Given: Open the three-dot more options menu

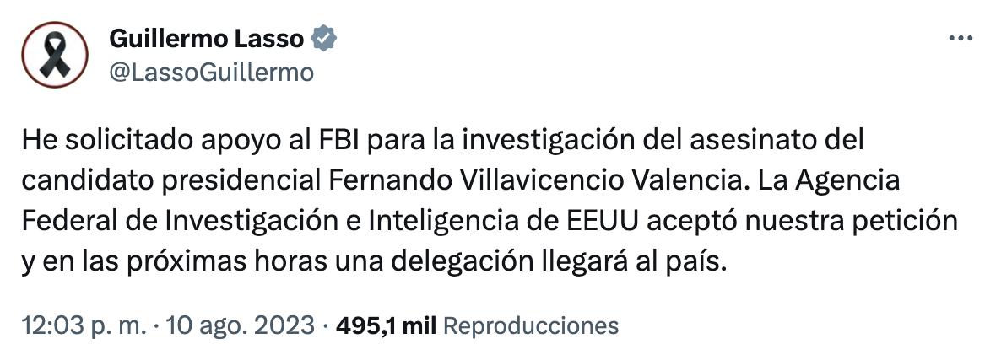Looking at the screenshot, I should coord(961,39).
